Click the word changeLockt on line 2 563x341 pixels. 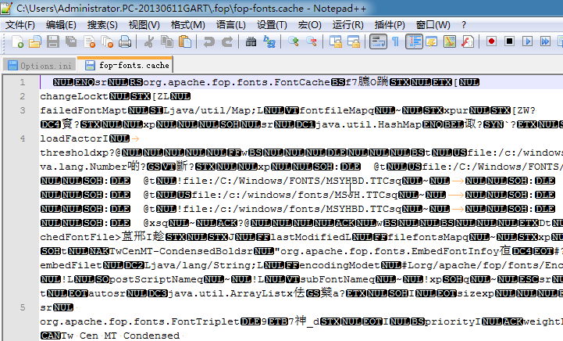(74, 96)
